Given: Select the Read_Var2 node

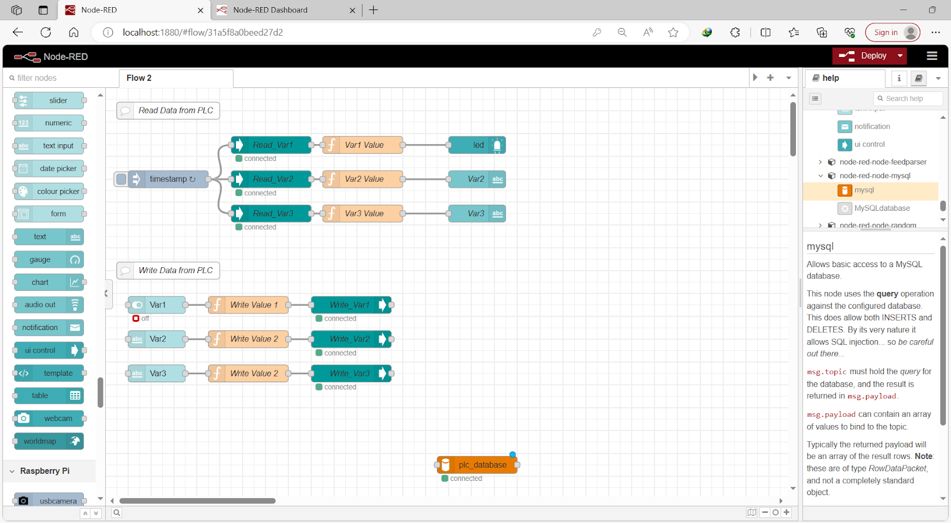Looking at the screenshot, I should 272,179.
